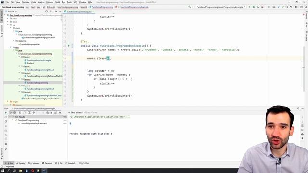308x173 pixels.
Task: Select classicProgrammingExample() in test results
Action: point(33,124)
